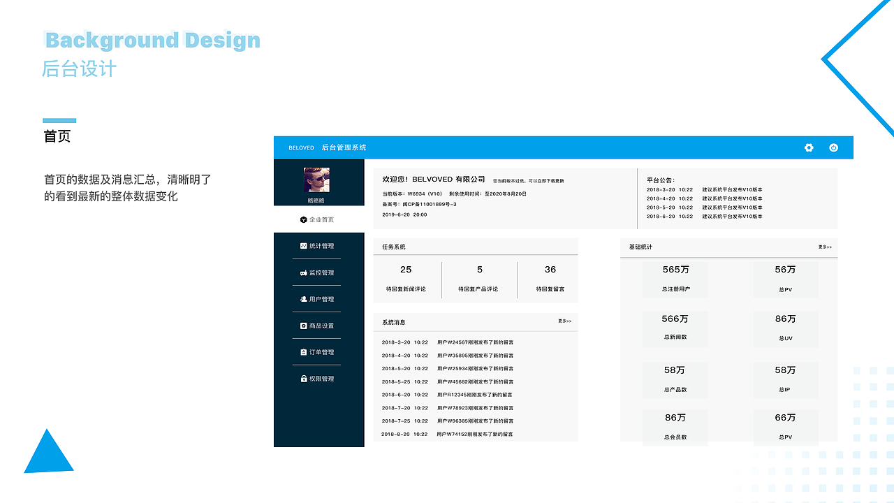Open message from 用户W45682

pos(447,382)
